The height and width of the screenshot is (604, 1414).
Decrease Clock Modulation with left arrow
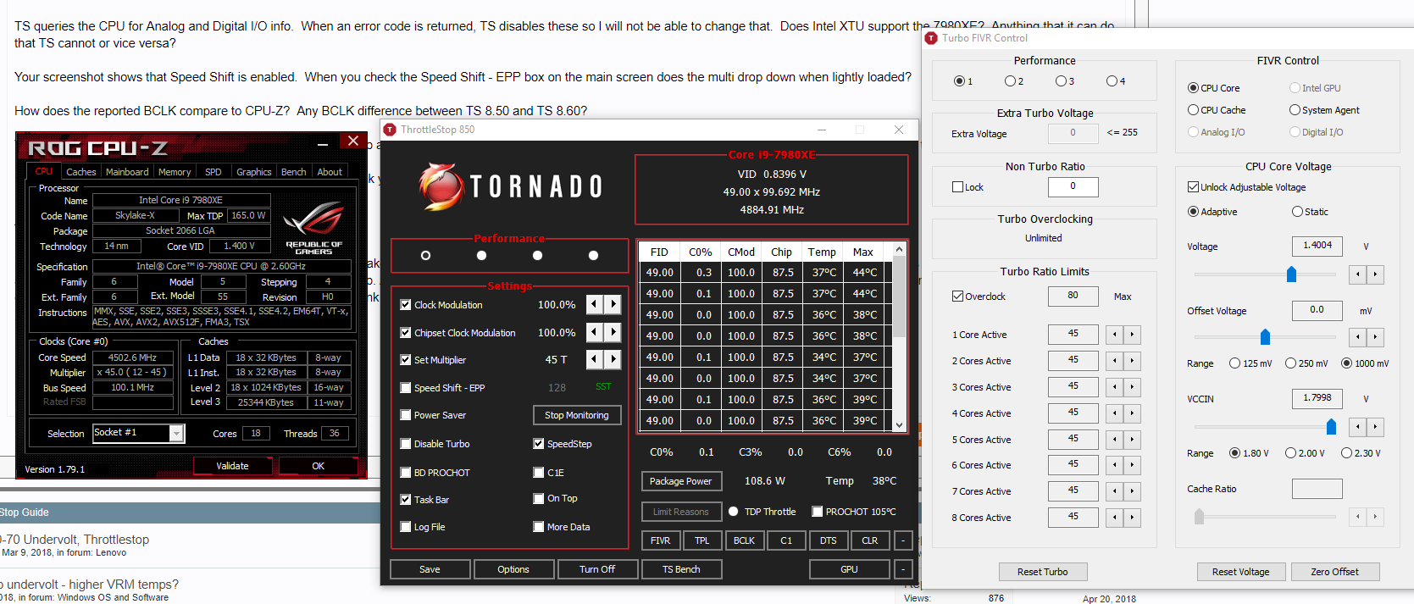595,304
